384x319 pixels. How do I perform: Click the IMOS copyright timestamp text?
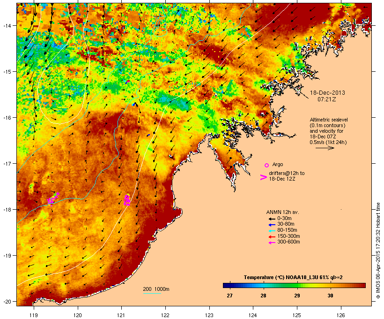click(378, 251)
